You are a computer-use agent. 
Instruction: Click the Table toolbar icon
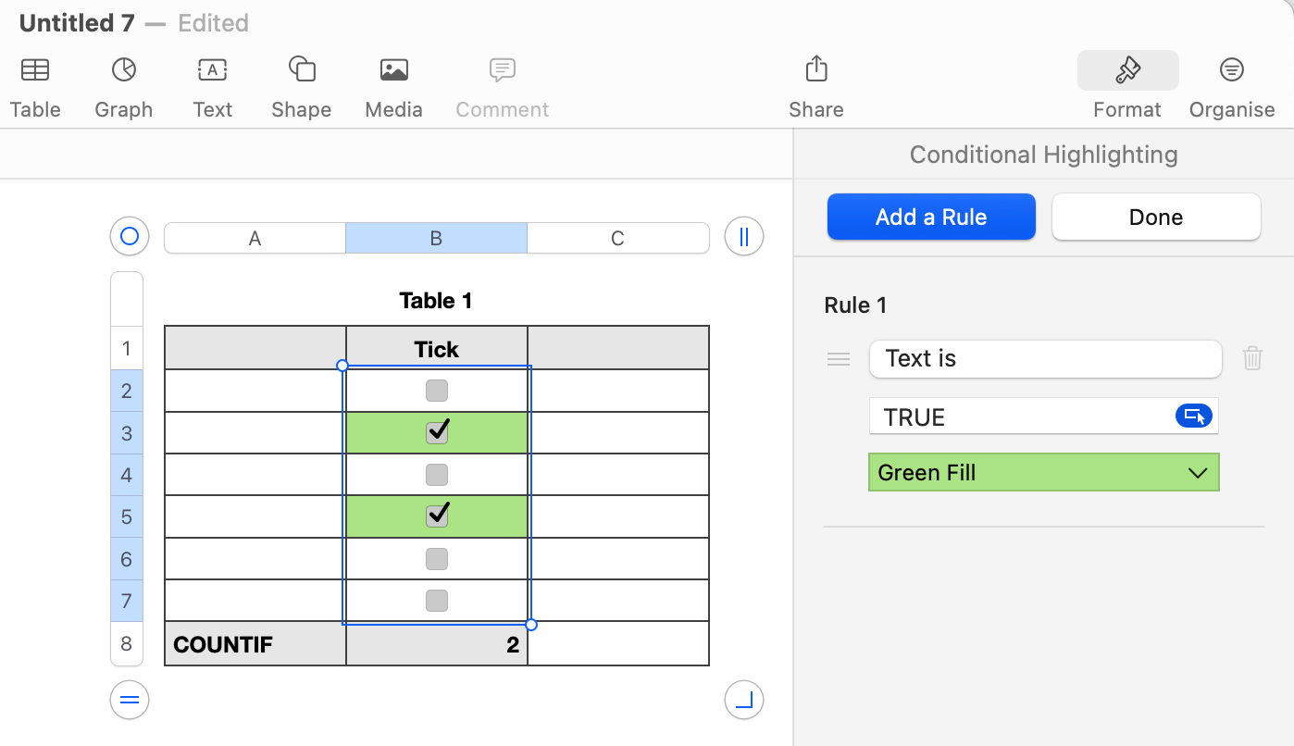[35, 70]
